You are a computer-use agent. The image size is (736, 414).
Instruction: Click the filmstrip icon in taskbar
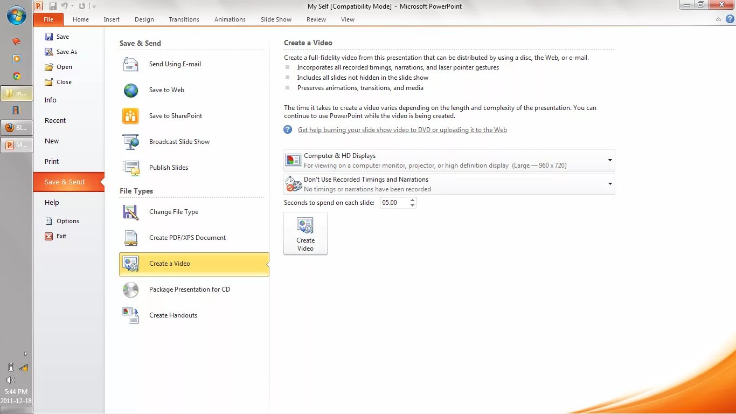pyautogui.click(x=17, y=111)
